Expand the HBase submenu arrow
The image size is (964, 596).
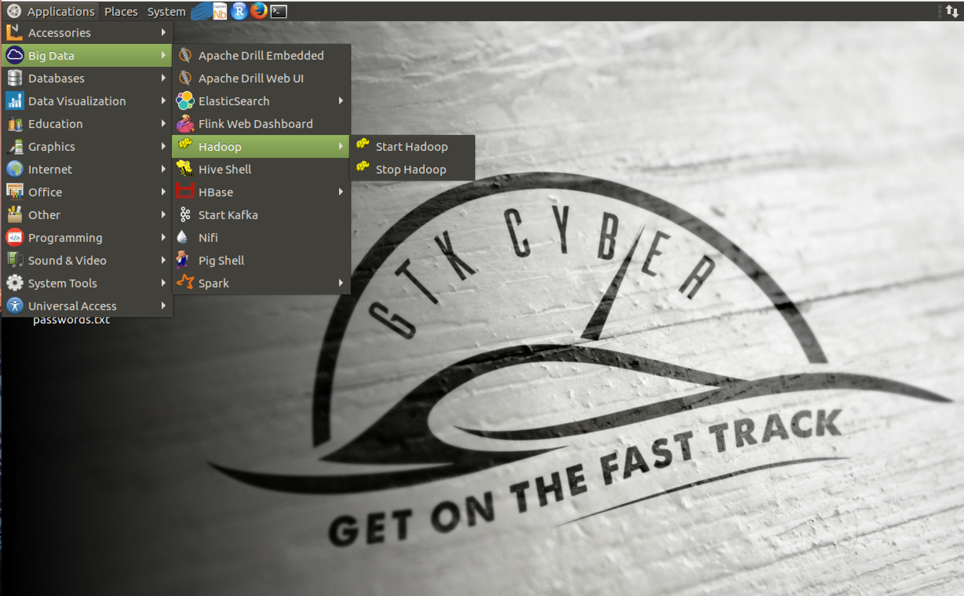341,192
